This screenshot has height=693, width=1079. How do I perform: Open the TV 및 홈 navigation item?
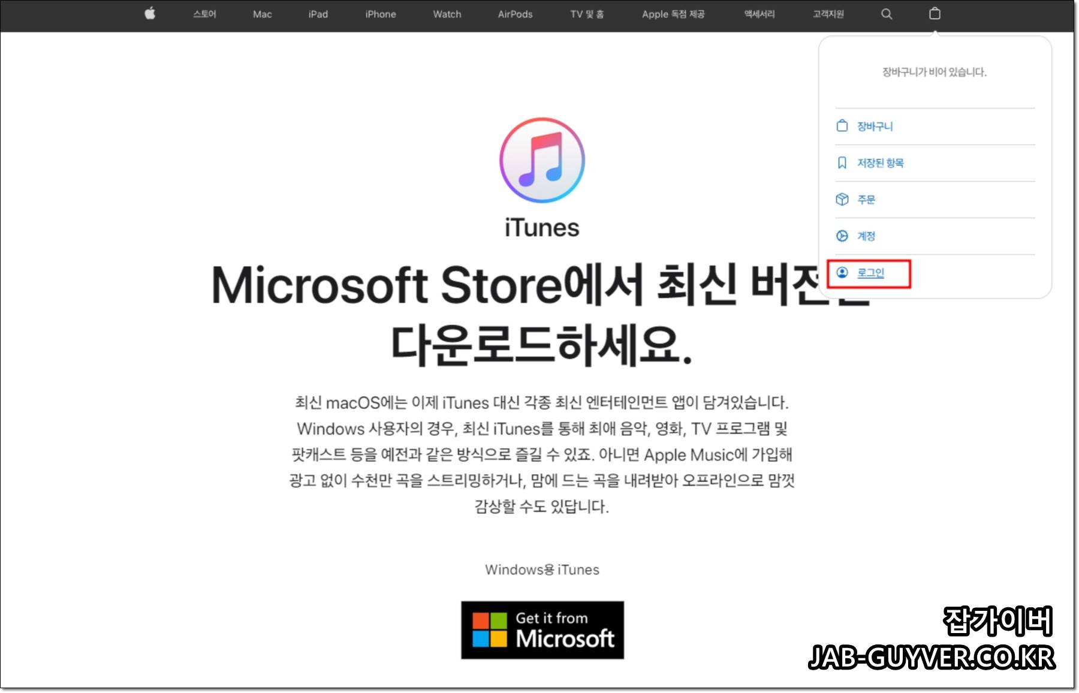coord(587,14)
